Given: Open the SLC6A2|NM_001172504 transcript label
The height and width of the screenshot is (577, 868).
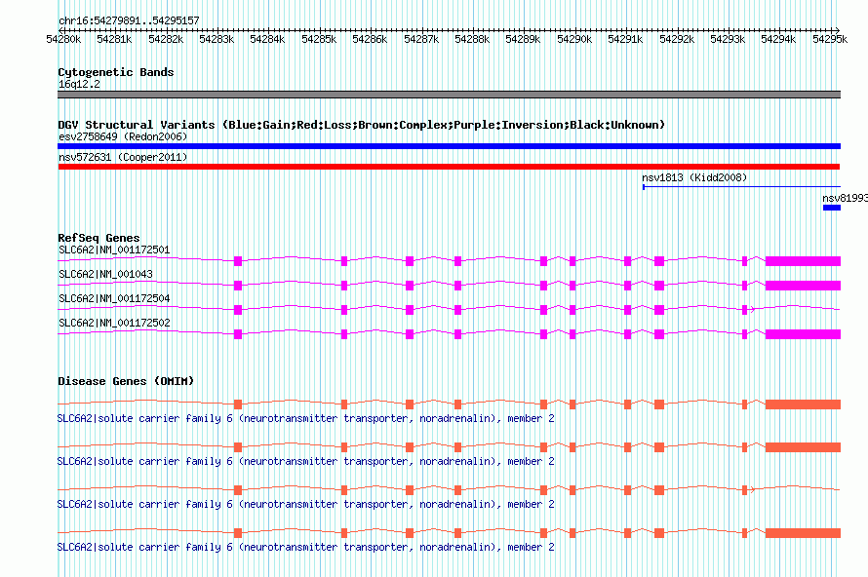Looking at the screenshot, I should (114, 299).
